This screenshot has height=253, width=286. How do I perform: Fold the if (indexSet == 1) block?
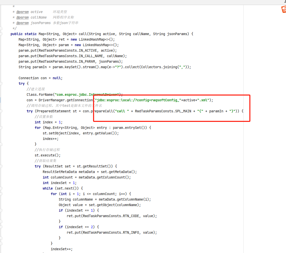click(1, 210)
